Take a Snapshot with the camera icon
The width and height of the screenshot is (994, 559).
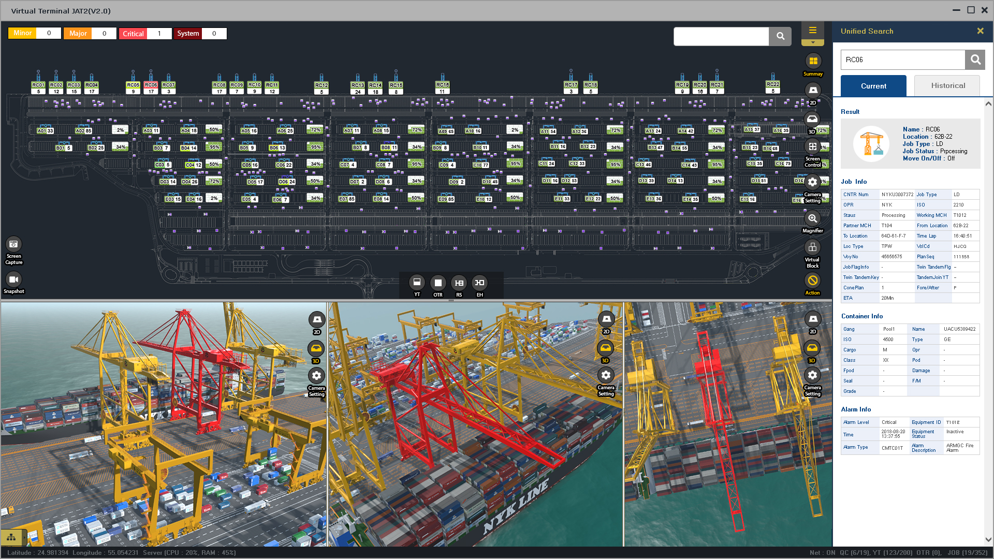(13, 280)
